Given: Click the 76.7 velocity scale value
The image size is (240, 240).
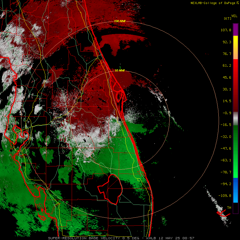Looking at the screenshot, I should pos(227,54).
